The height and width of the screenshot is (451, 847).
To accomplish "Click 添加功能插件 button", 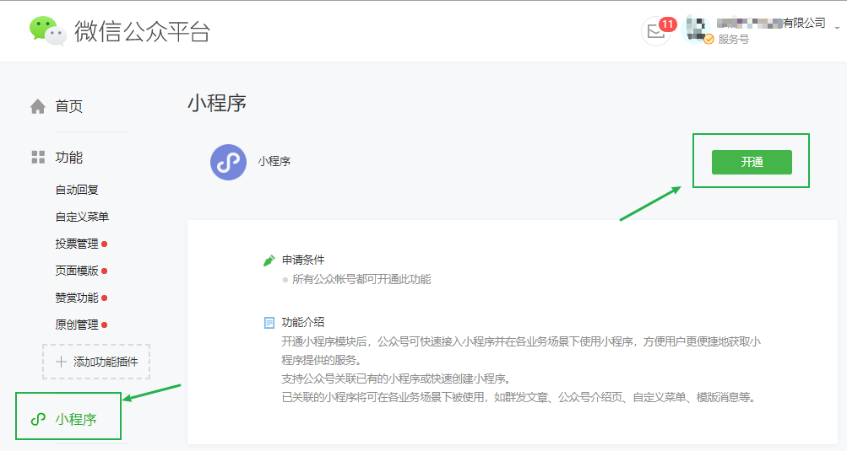I will [x=96, y=362].
